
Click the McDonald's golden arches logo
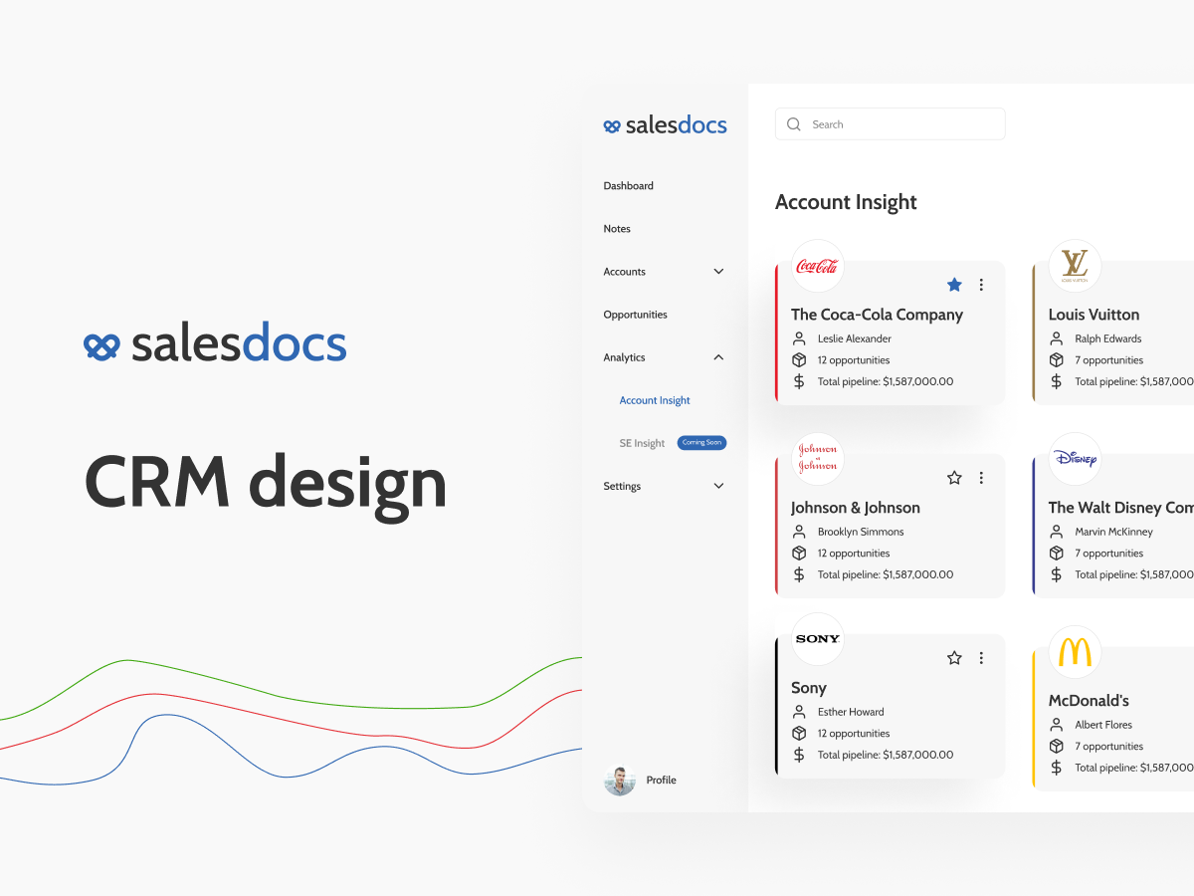click(x=1075, y=652)
